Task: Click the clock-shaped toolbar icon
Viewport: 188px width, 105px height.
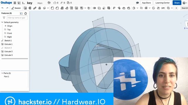Action: tap(153, 8)
